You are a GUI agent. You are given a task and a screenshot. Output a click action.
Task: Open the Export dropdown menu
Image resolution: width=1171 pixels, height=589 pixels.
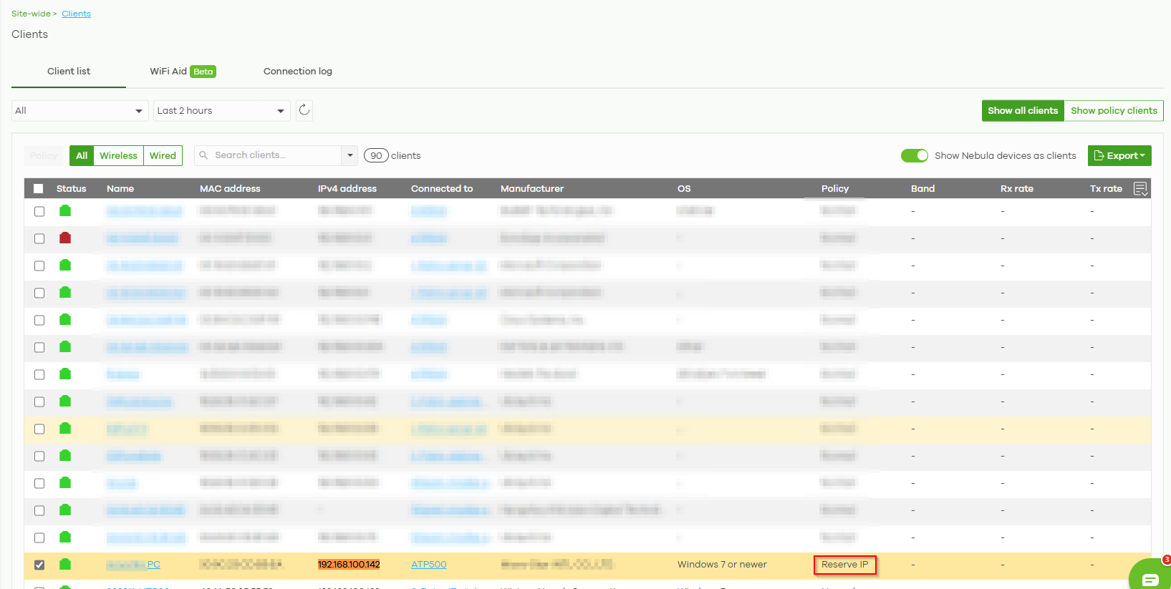click(x=1119, y=155)
